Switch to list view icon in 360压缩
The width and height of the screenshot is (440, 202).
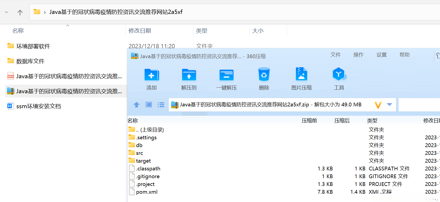pos(161,105)
